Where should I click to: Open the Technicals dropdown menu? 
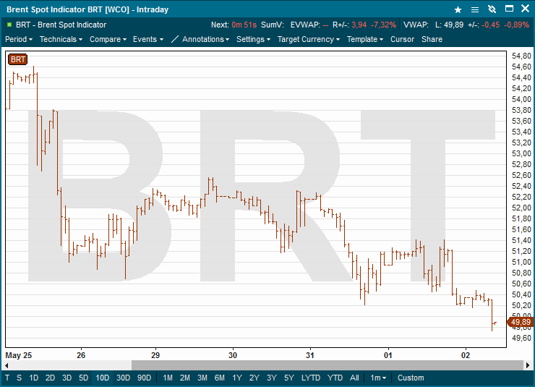click(x=61, y=39)
